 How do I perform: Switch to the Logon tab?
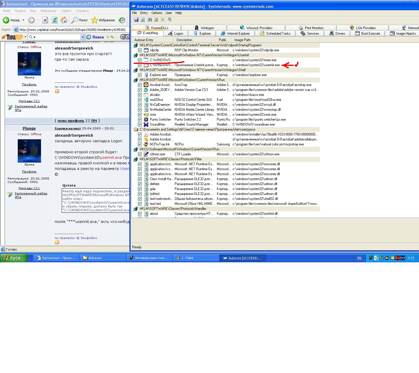click(175, 34)
